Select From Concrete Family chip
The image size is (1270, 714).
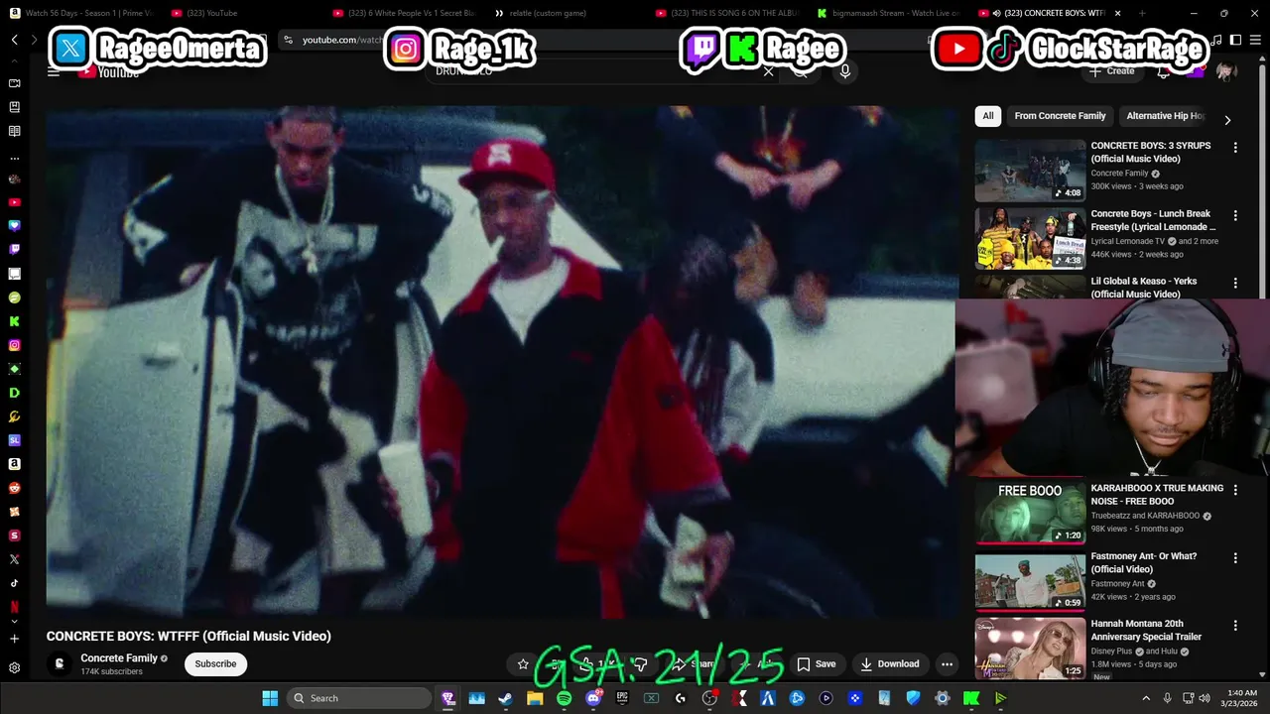[1060, 116]
